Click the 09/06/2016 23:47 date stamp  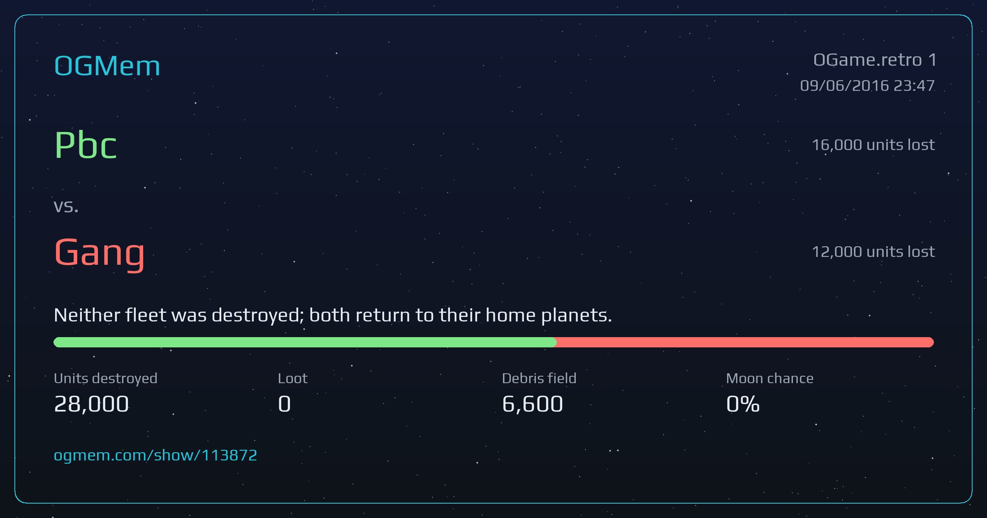867,86
